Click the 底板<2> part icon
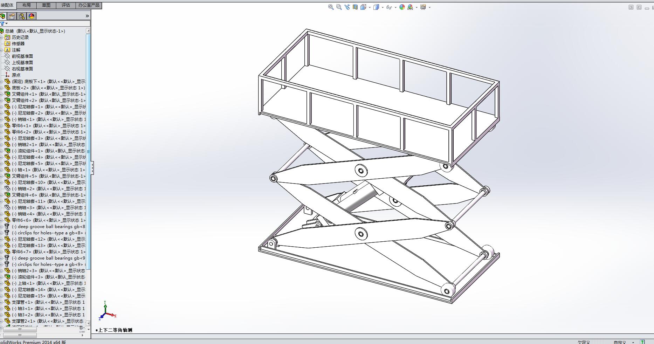Screen dimensions: 654x344 point(7,88)
